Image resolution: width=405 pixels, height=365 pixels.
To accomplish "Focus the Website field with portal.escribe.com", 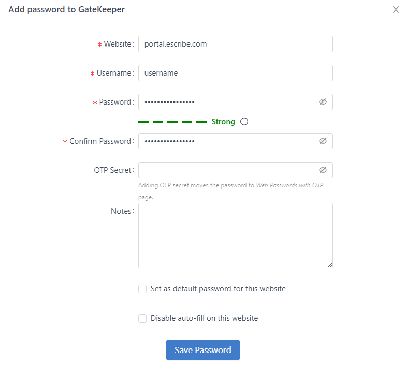I will click(x=235, y=44).
